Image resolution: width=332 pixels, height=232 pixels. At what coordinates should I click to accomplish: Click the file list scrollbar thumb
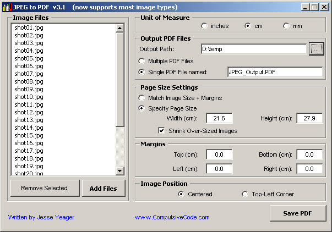120,80
